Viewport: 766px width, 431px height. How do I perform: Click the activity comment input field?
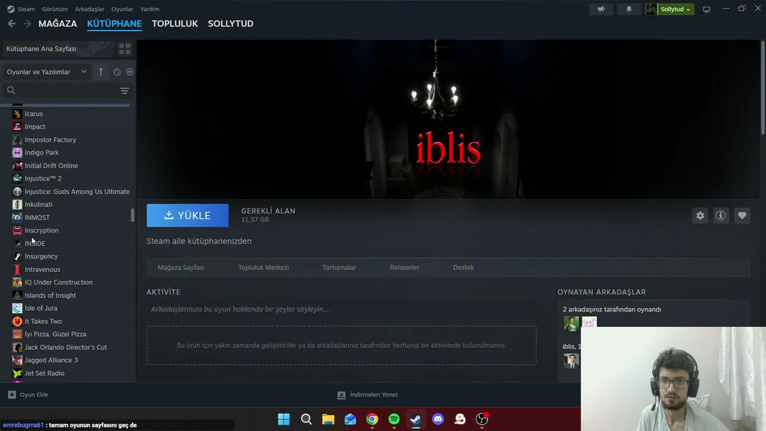341,309
